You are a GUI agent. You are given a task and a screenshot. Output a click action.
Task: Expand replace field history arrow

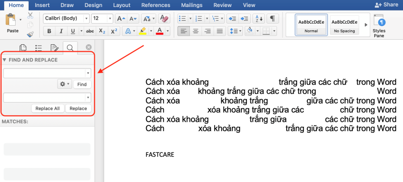pos(88,98)
